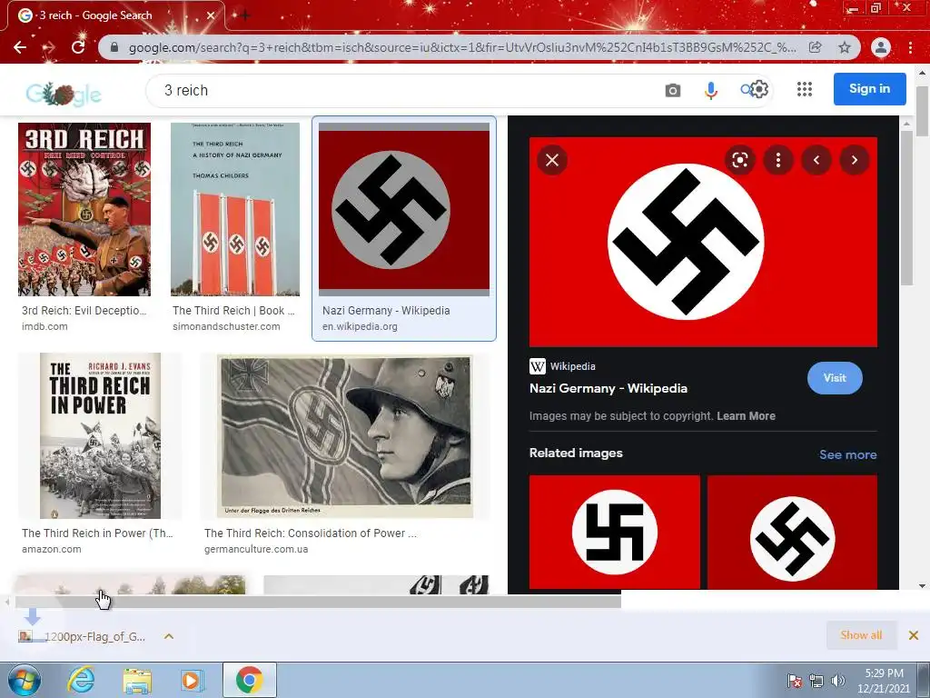
Task: Click the Action Center flag icon
Action: tap(795, 681)
